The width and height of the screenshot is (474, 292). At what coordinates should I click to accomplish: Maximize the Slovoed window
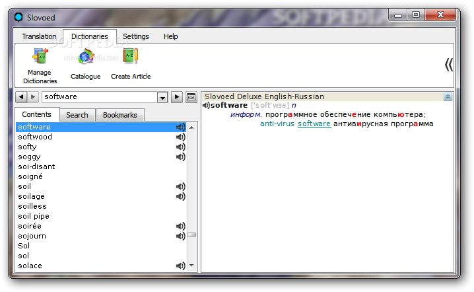point(416,15)
